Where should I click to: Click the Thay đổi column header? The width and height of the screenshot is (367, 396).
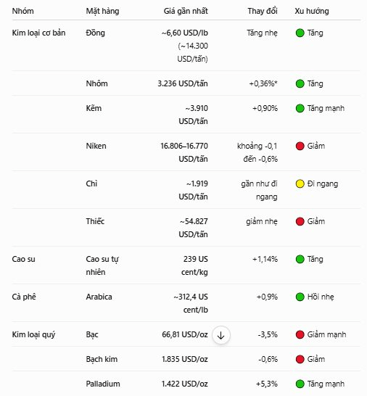point(263,11)
